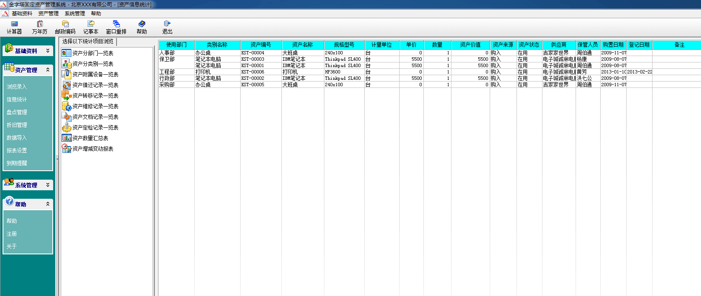The height and width of the screenshot is (296, 701).
Task: Click the 资产价值 column header
Action: pyautogui.click(x=471, y=45)
